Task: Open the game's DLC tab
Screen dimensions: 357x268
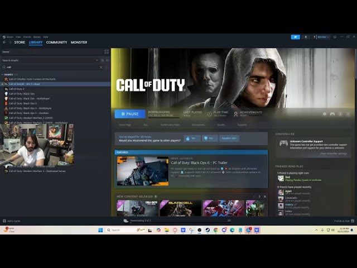Action: point(146,125)
